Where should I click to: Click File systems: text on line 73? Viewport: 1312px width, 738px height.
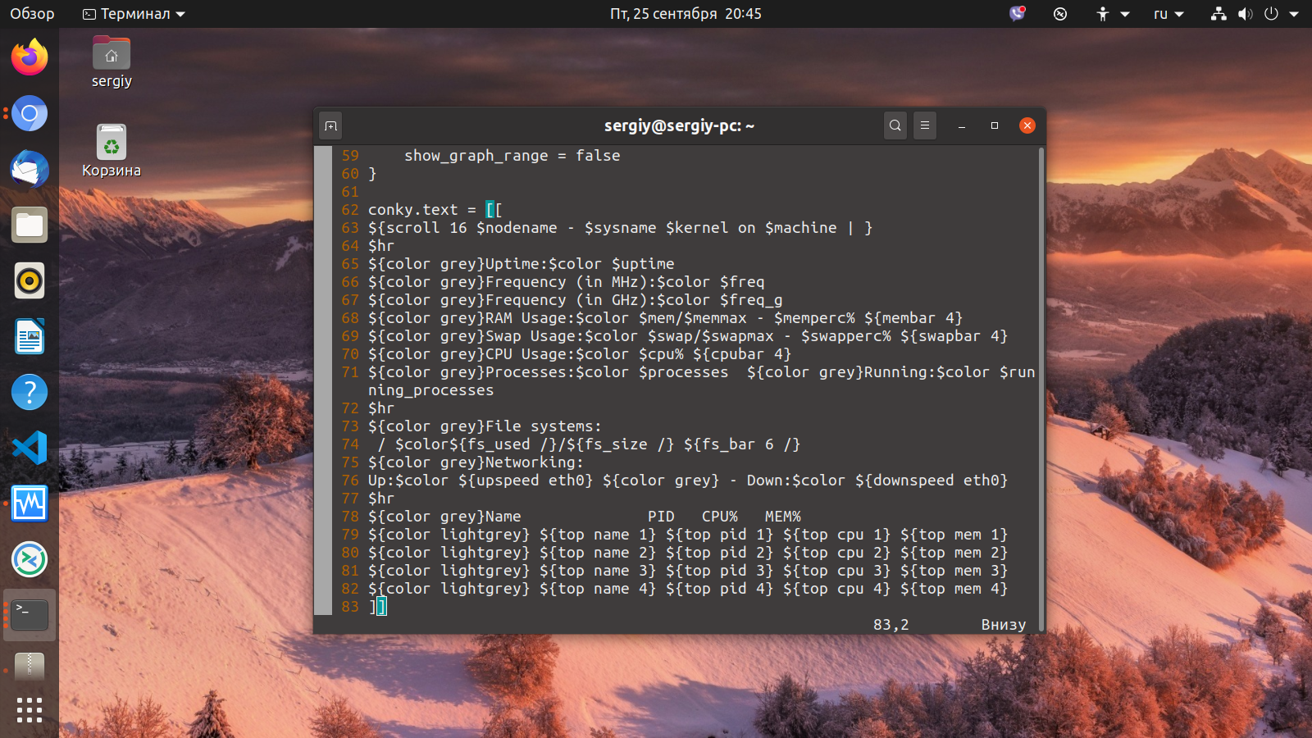[544, 426]
